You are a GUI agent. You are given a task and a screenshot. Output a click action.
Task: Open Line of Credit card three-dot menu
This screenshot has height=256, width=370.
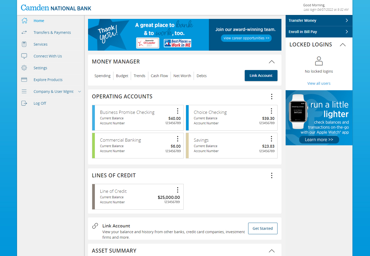pos(177,190)
